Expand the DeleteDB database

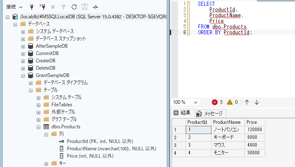coord(23,69)
